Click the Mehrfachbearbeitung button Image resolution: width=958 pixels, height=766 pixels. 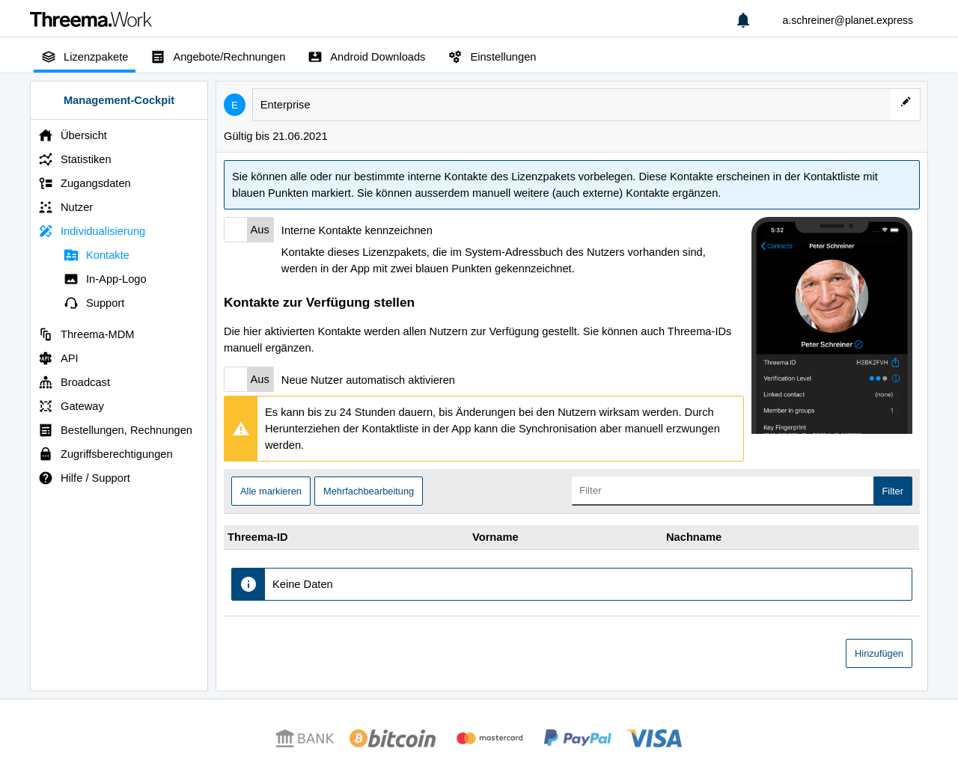pyautogui.click(x=368, y=491)
